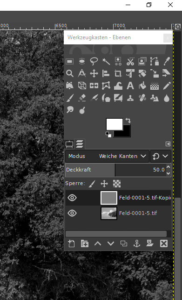182x300 pixels.
Task: Select the Warp Transform tool
Action: (x=118, y=86)
